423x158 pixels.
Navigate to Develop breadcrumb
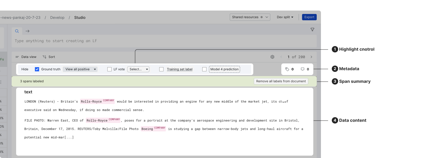[57, 18]
